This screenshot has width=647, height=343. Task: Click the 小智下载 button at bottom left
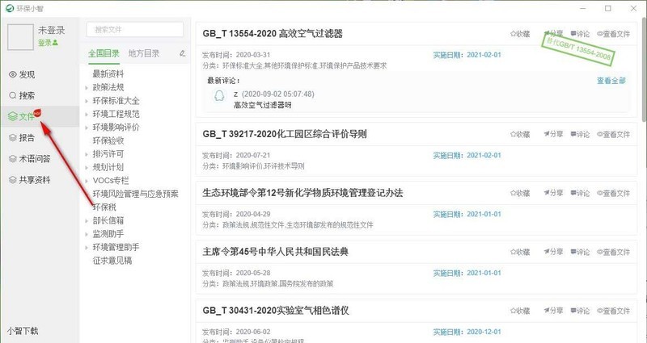coord(23,331)
